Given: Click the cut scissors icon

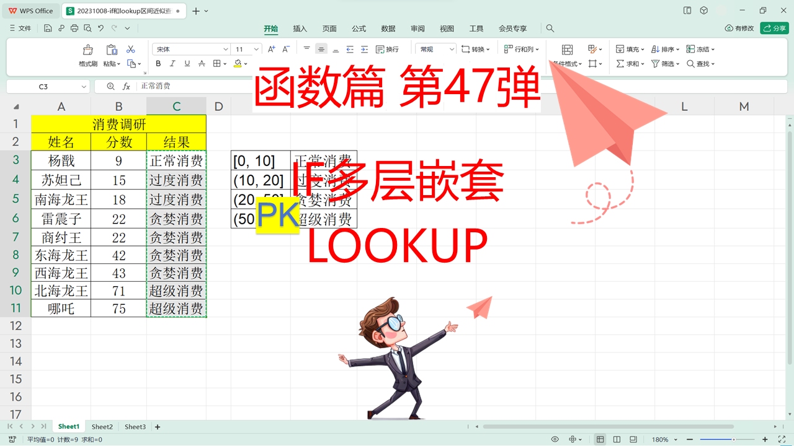Looking at the screenshot, I should pyautogui.click(x=131, y=49).
